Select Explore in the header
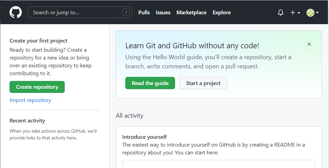The width and height of the screenshot is (329, 168). tap(222, 13)
